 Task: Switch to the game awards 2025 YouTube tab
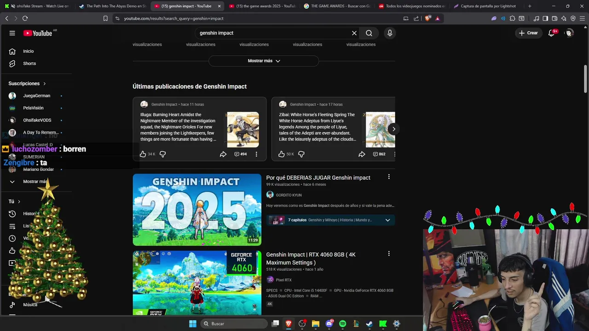(262, 6)
